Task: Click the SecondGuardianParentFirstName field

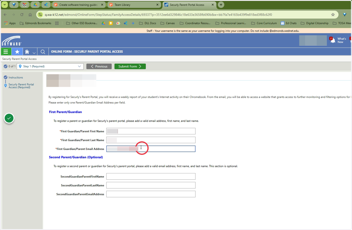Action: (x=151, y=176)
